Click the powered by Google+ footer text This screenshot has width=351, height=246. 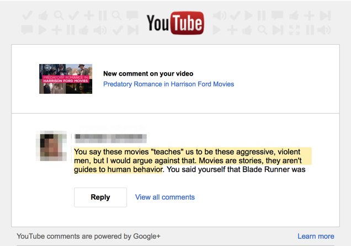(88, 236)
